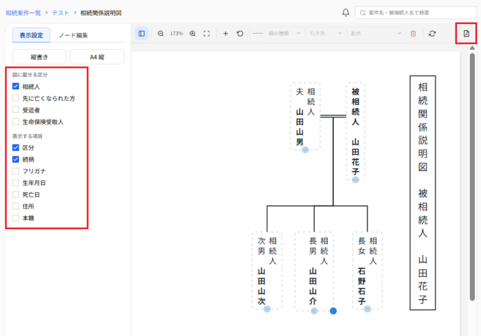
Task: Click search magnifier icon in search box
Action: [363, 13]
